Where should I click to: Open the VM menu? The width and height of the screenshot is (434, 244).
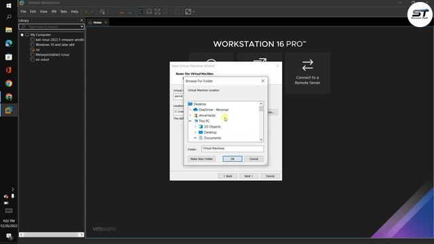tap(54, 12)
